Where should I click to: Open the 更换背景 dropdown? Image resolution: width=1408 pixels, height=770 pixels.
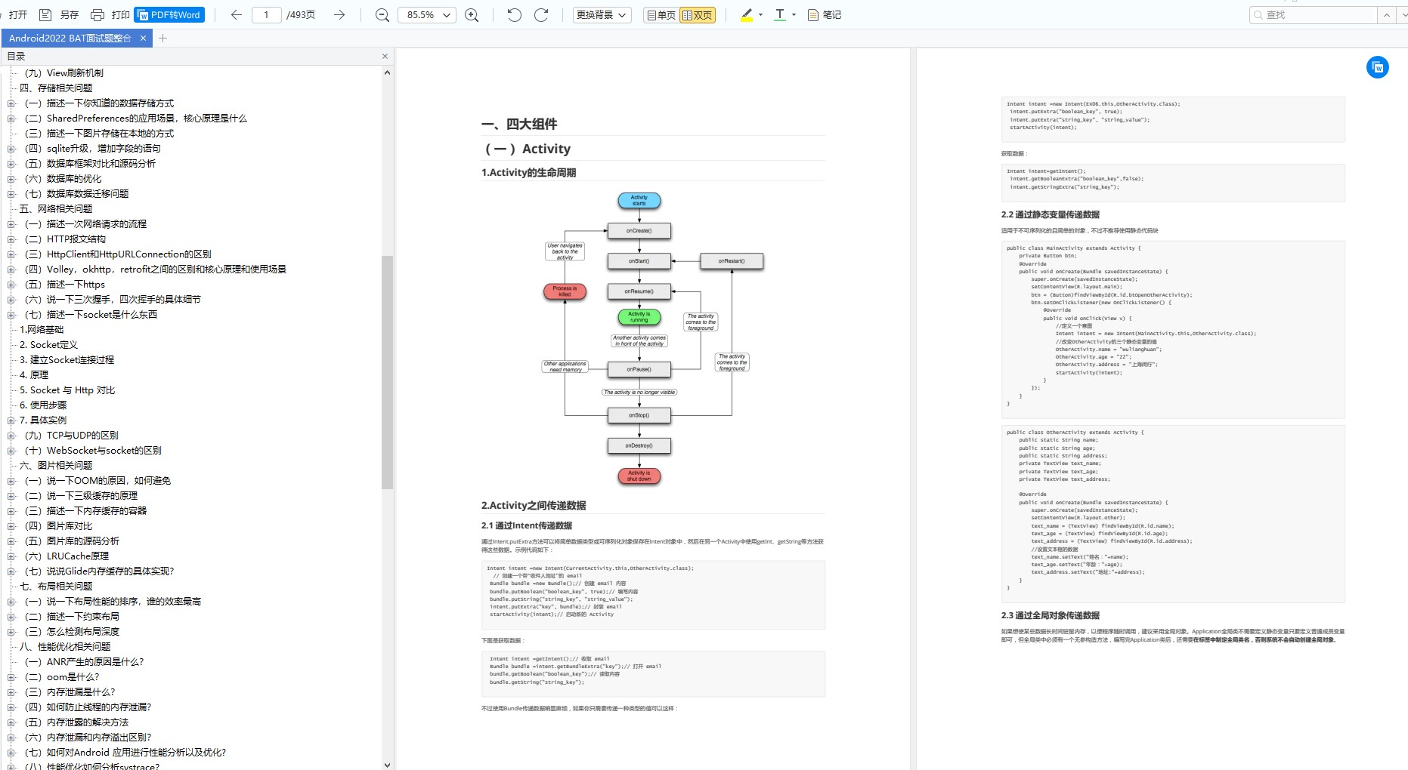click(x=602, y=15)
